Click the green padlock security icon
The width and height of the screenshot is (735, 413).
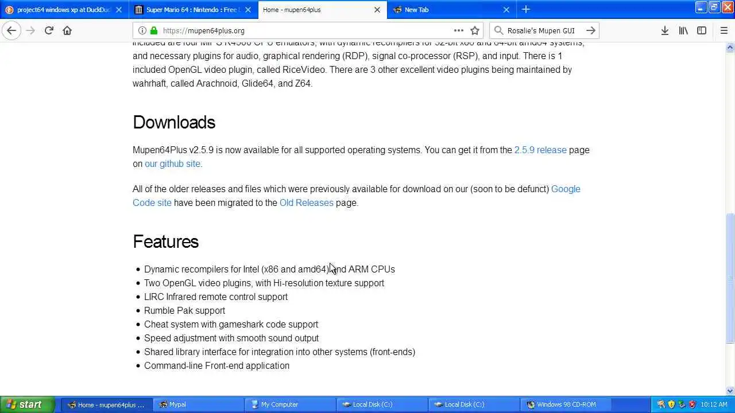[x=154, y=30]
